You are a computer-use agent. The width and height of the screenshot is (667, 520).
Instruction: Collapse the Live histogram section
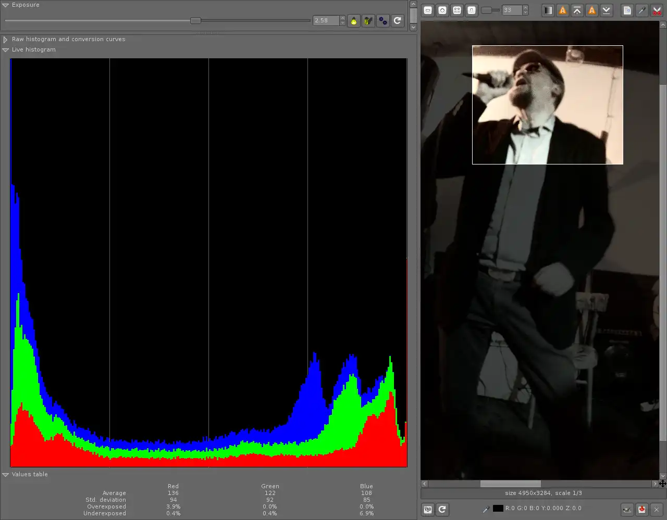pyautogui.click(x=6, y=50)
